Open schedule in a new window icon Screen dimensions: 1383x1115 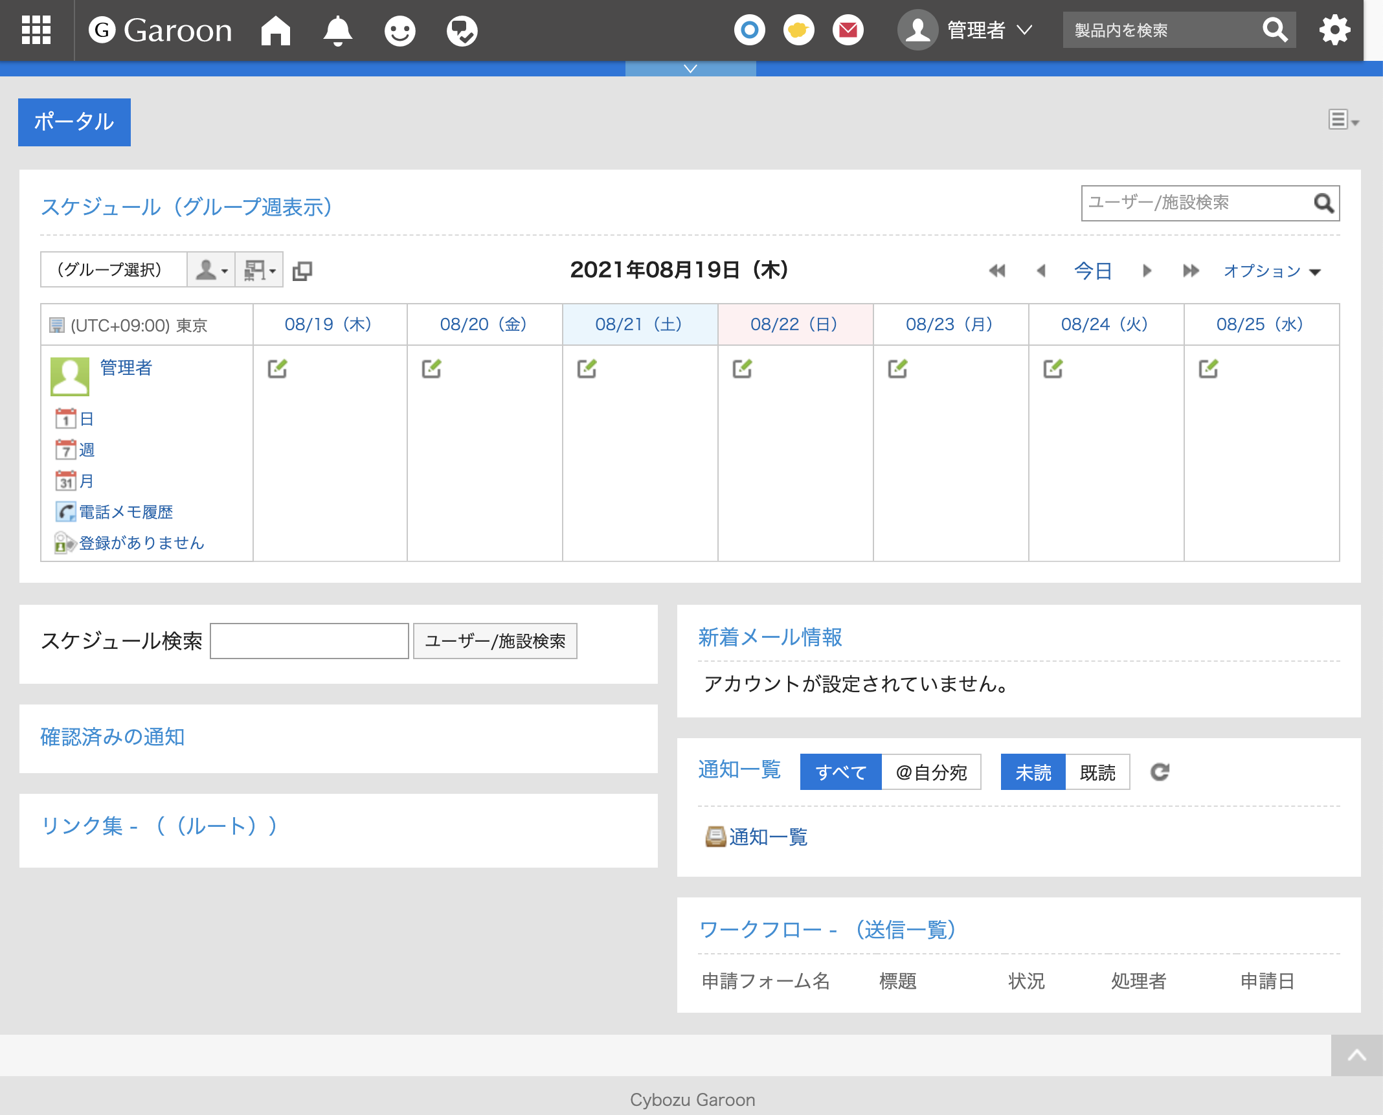(x=302, y=271)
